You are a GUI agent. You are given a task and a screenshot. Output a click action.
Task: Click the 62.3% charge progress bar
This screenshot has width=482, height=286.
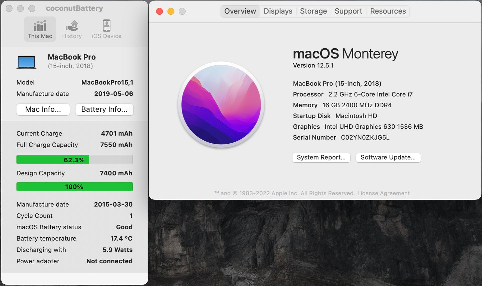[x=74, y=159]
